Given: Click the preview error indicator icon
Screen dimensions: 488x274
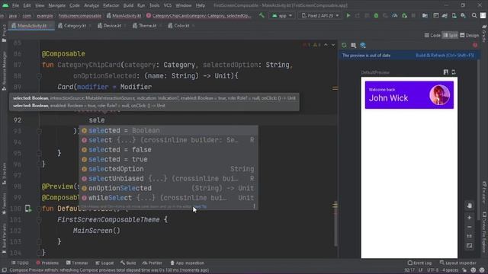Looking at the screenshot, I should point(475,46).
